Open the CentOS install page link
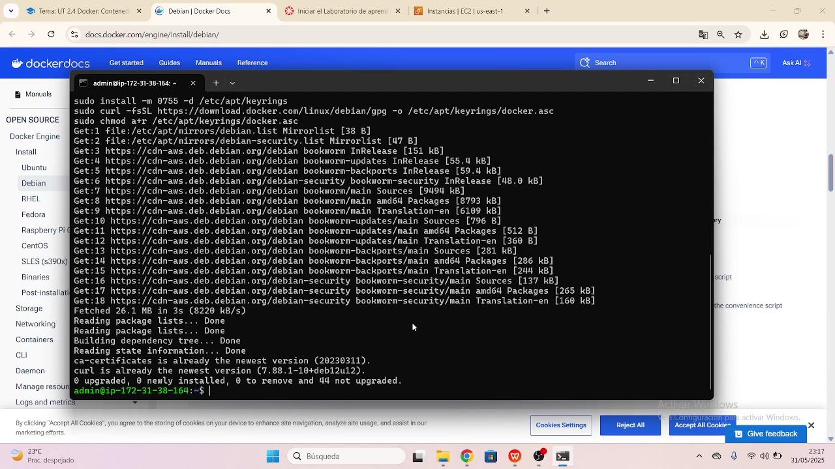835x469 pixels. click(35, 246)
